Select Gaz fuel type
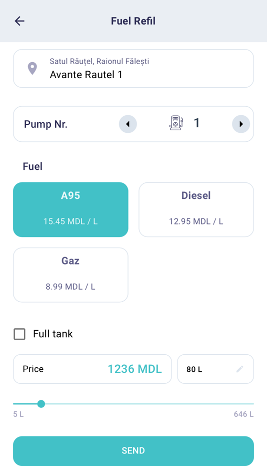The image size is (267, 476). (70, 275)
